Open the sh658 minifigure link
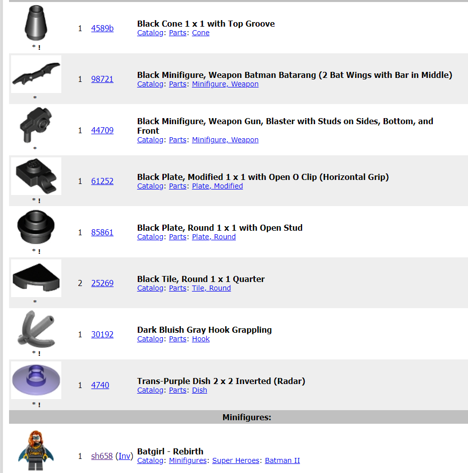The height and width of the screenshot is (473, 468). click(x=102, y=456)
